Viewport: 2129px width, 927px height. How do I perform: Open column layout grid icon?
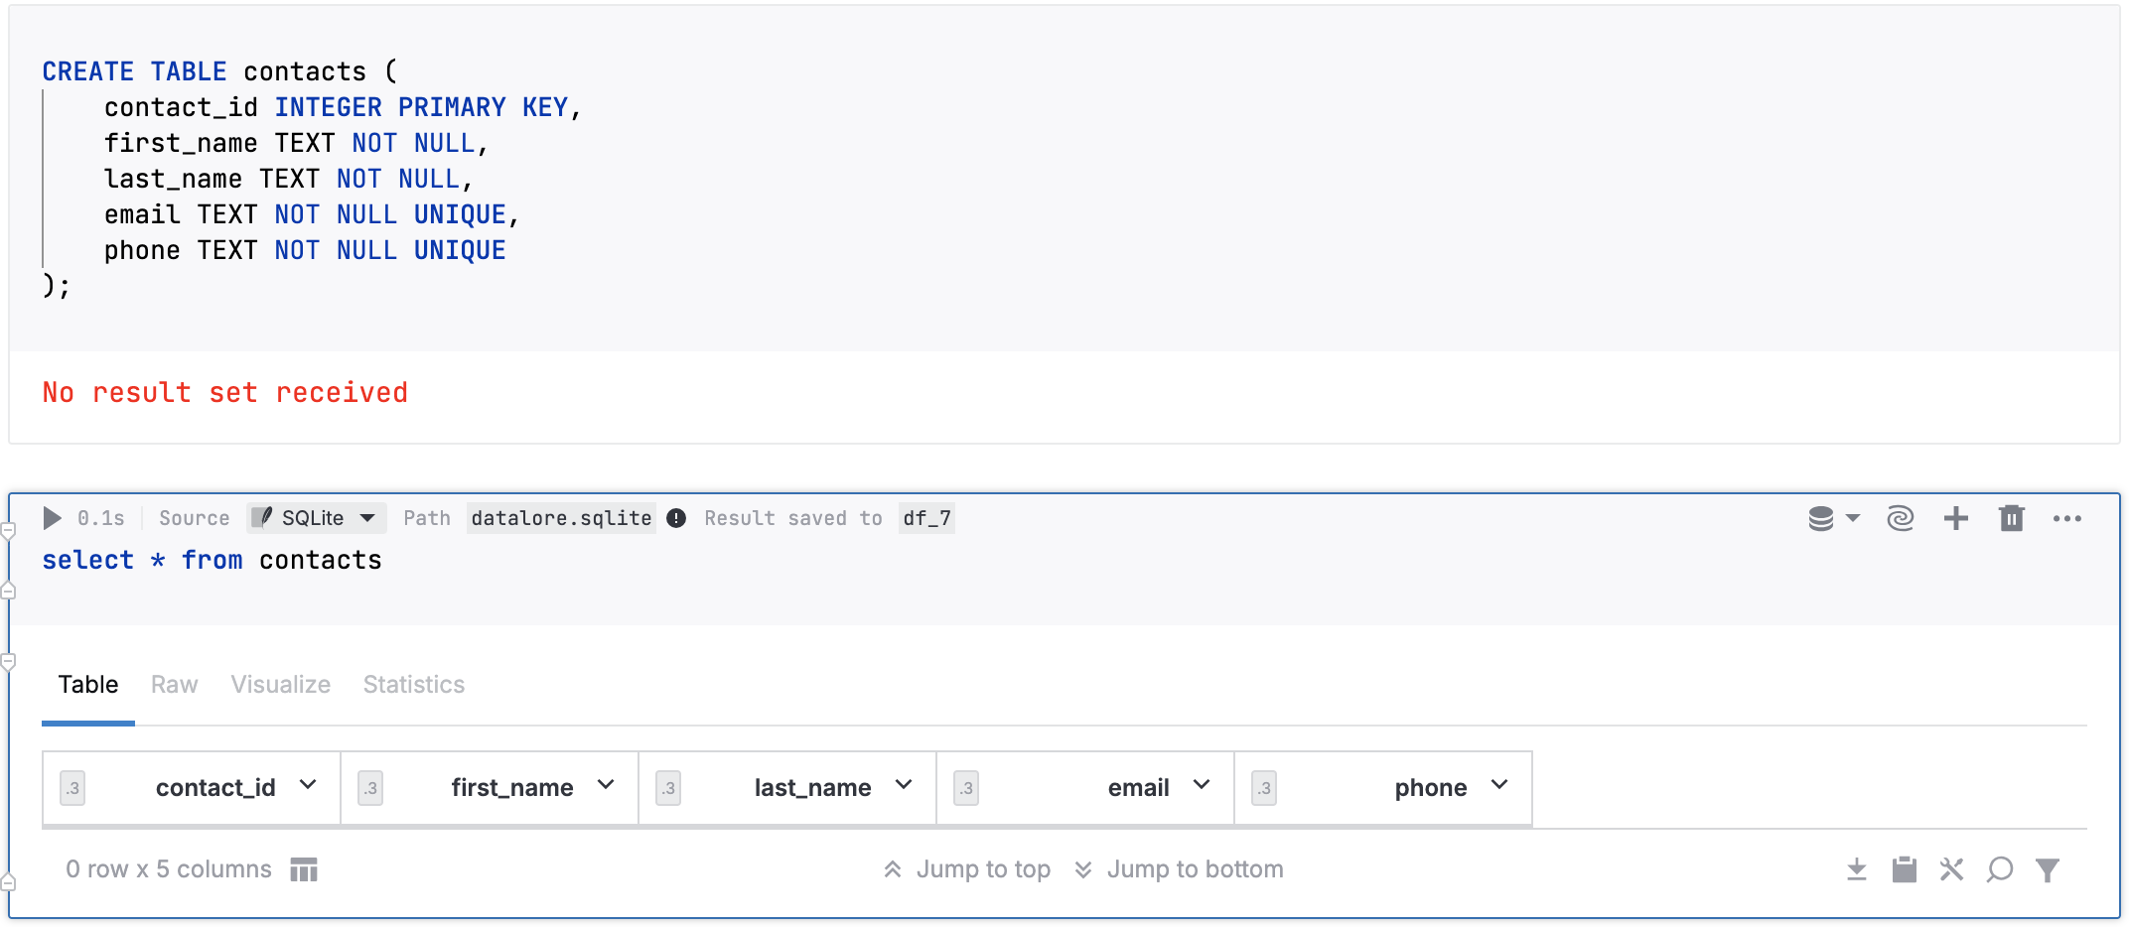click(x=304, y=868)
